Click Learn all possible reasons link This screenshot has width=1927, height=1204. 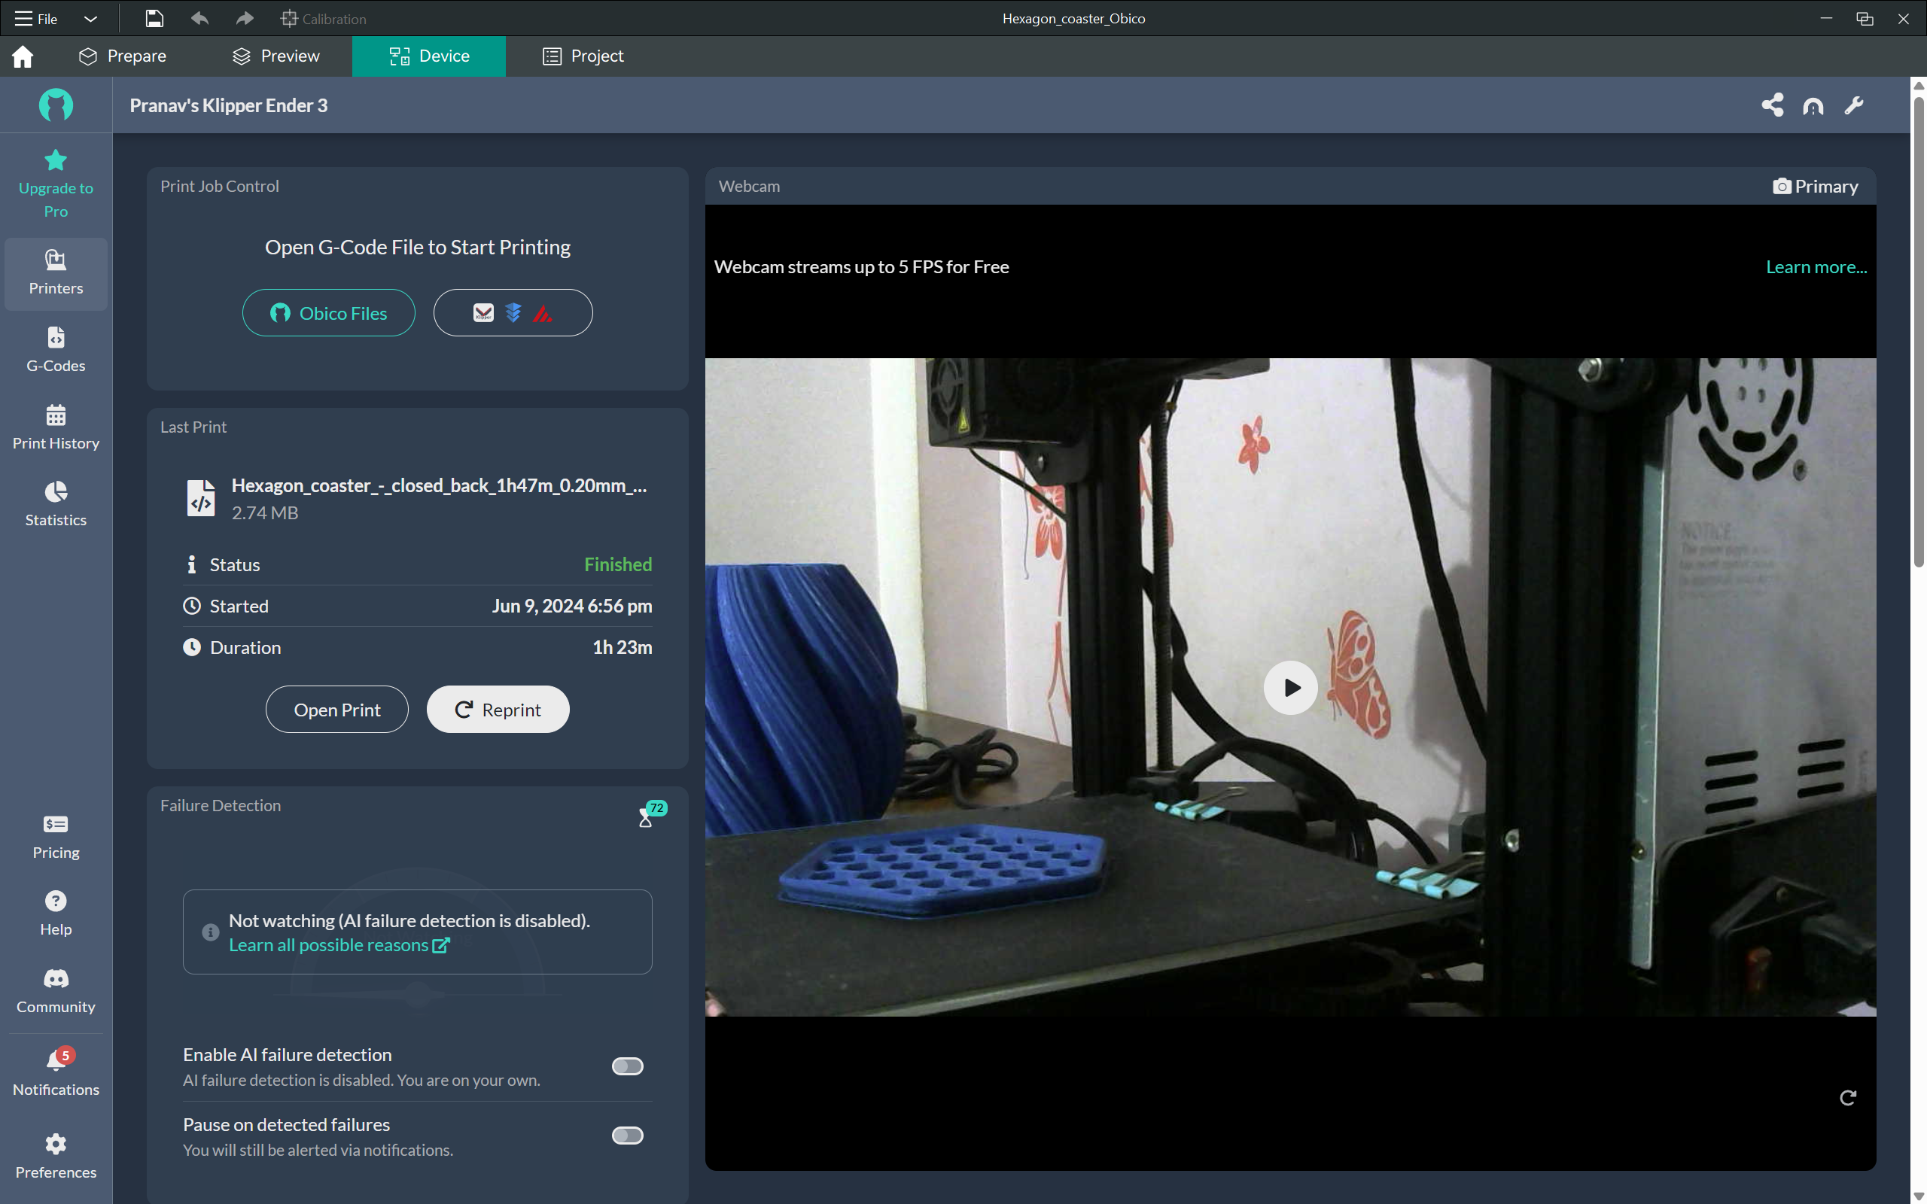coord(329,944)
